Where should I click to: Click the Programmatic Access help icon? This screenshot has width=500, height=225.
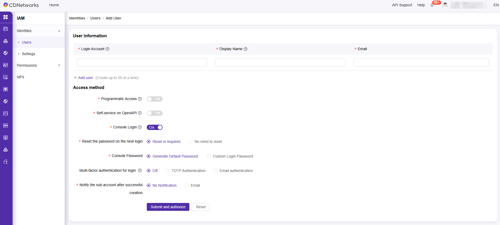click(140, 99)
